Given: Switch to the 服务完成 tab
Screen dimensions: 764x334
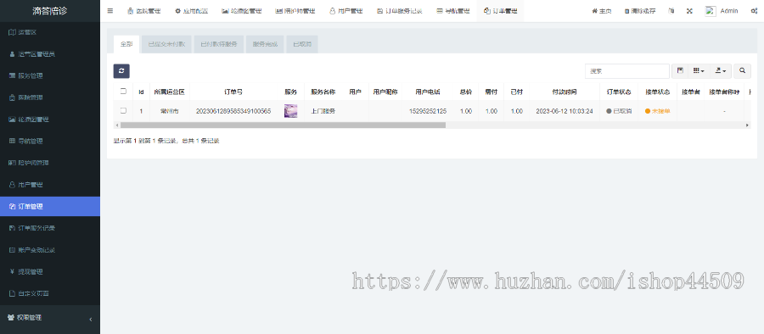Looking at the screenshot, I should pyautogui.click(x=265, y=44).
